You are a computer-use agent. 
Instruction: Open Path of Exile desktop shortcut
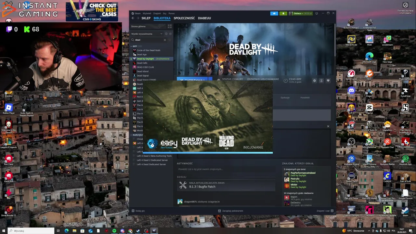405,177
